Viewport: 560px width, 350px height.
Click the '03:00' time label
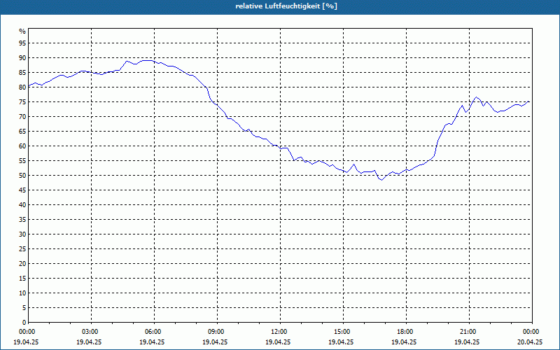(92, 332)
